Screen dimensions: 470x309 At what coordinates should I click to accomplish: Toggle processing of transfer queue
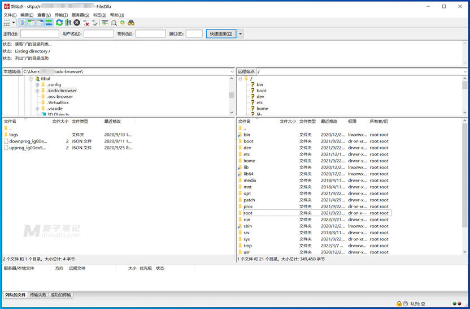pos(68,23)
